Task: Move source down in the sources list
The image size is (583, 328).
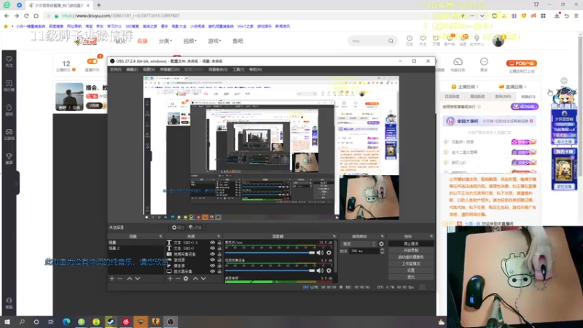Action: (203, 278)
